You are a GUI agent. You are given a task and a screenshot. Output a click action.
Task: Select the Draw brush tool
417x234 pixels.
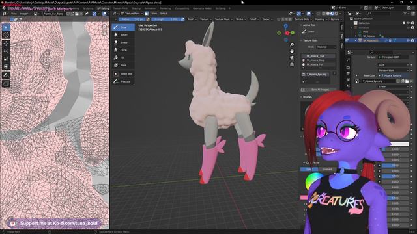tap(123, 27)
